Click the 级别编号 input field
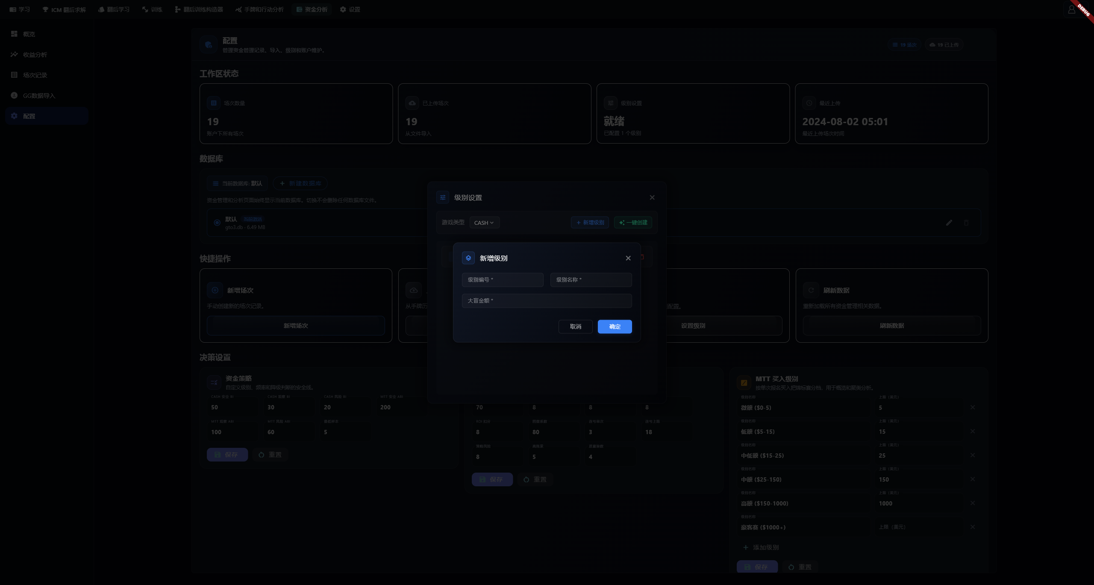1094x585 pixels. (x=503, y=280)
